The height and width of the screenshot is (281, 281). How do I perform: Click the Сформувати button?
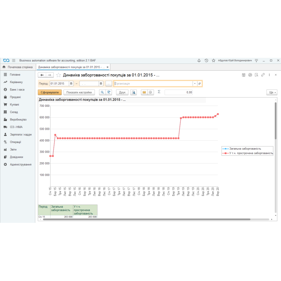click(x=50, y=92)
